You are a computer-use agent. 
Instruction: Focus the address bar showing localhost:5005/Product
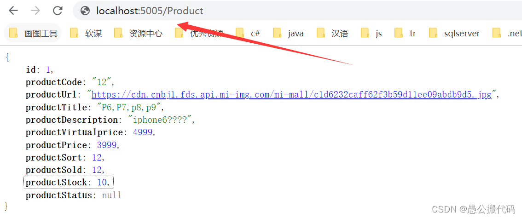[297, 11]
